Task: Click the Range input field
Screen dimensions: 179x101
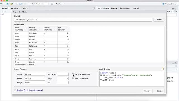Action: [35, 82]
